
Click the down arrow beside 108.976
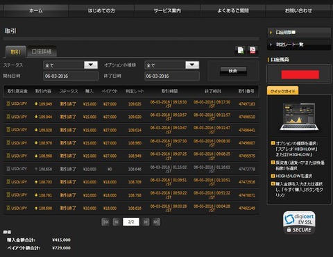(36, 143)
